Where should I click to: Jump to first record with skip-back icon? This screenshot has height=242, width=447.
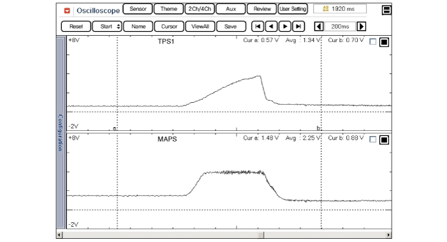[258, 27]
